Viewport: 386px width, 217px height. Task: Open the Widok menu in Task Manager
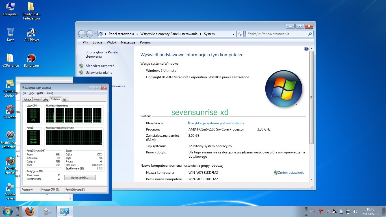[40, 93]
